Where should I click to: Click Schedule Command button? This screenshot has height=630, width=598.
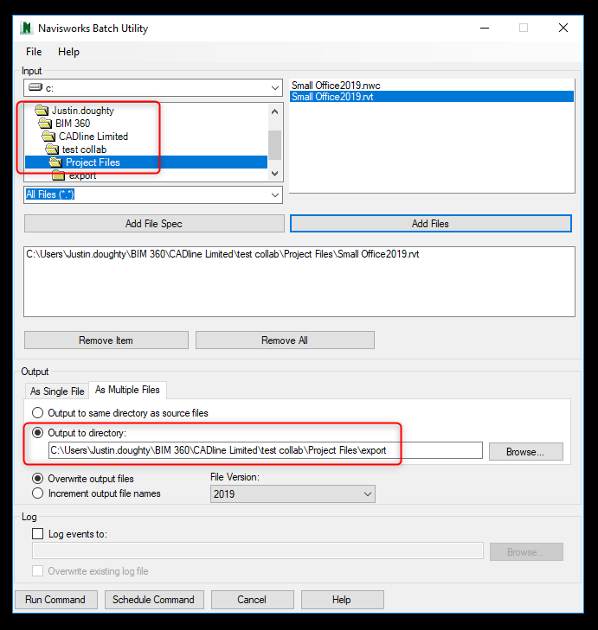[x=154, y=600]
